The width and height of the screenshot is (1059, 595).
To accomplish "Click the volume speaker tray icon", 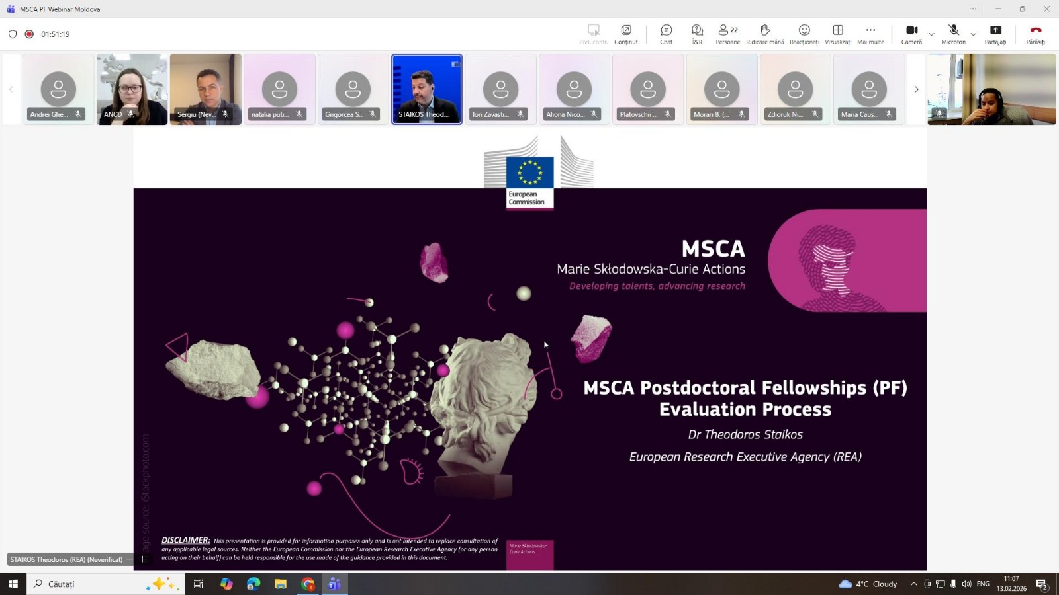I will pyautogui.click(x=966, y=584).
